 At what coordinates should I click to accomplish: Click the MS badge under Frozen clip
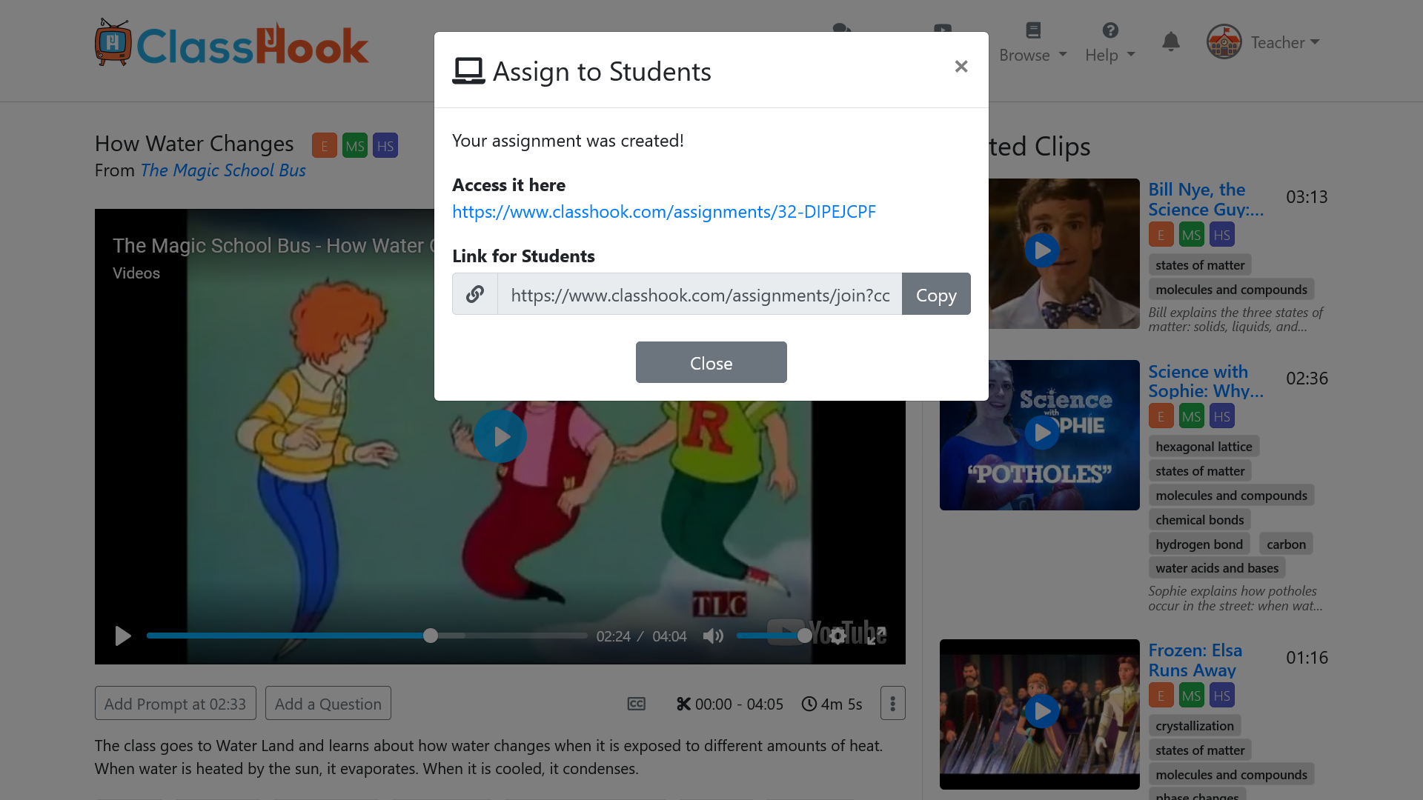click(x=1191, y=696)
